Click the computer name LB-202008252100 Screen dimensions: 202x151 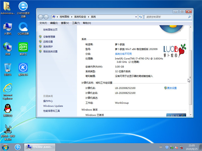(x=125, y=88)
